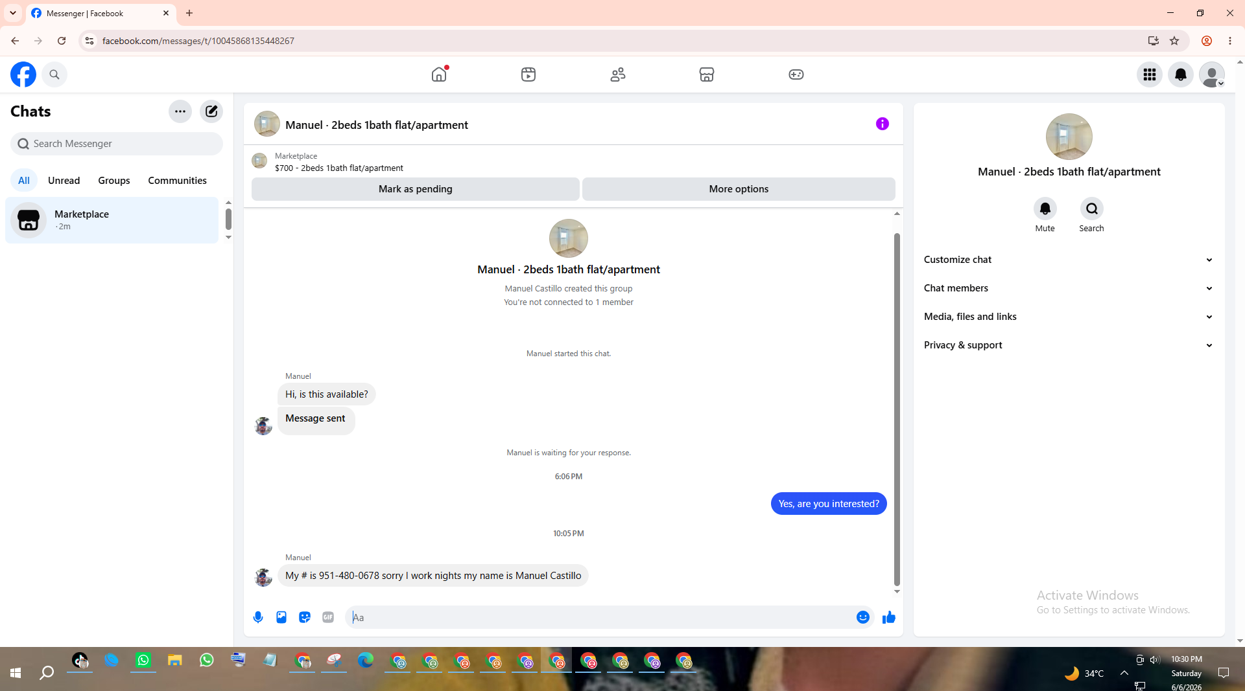The height and width of the screenshot is (691, 1245).
Task: Click conversation info icon in chat header
Action: [x=883, y=124]
